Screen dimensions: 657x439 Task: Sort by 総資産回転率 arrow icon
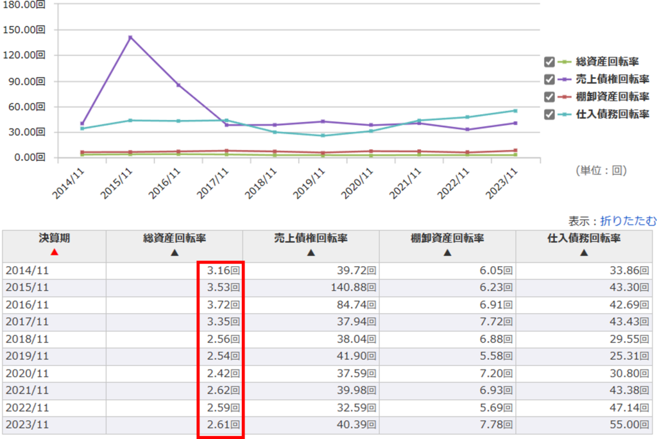point(174,252)
